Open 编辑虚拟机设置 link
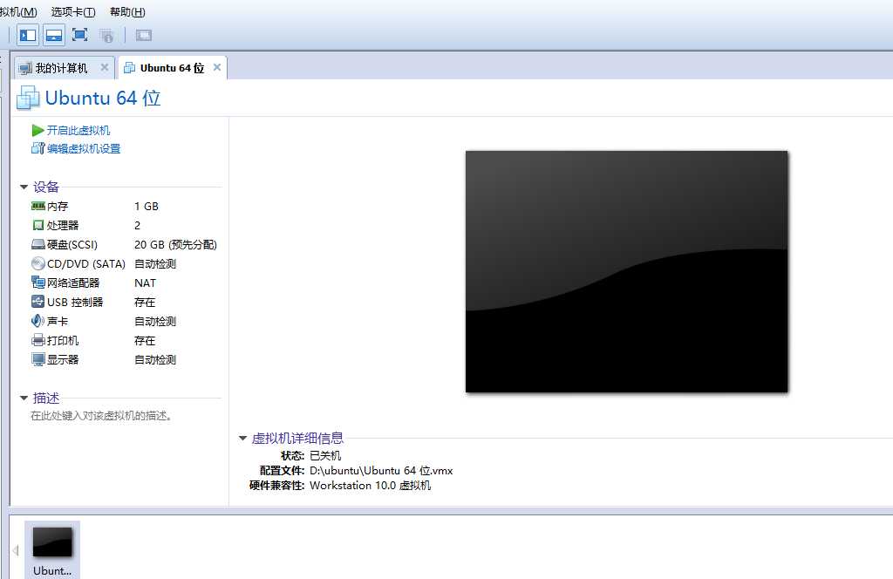The width and height of the screenshot is (893, 579). click(84, 148)
